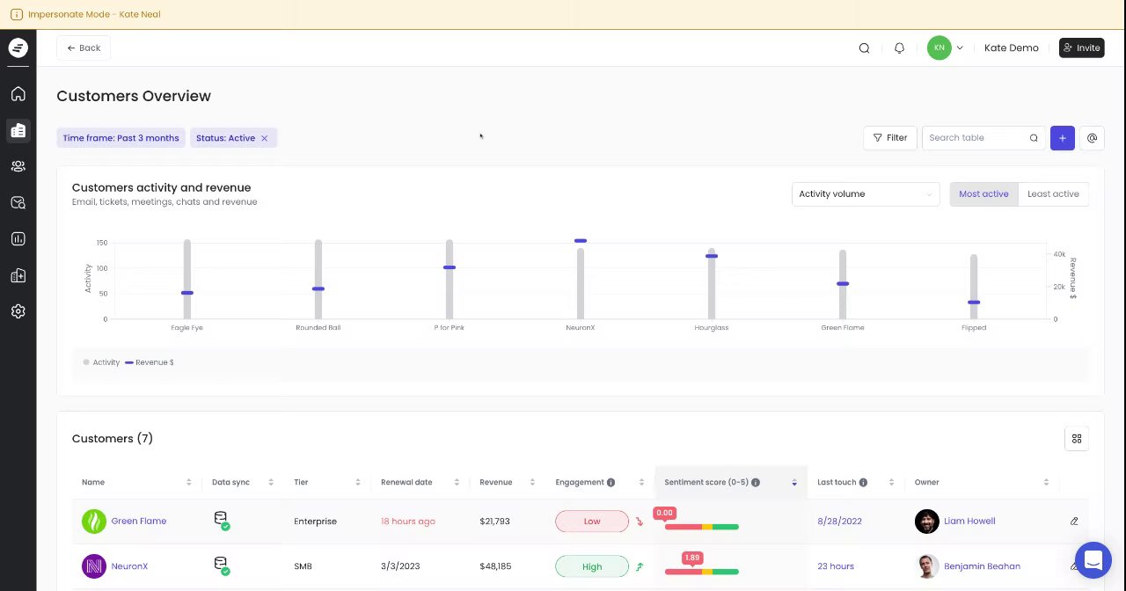Click the Filter button
1126x591 pixels.
tap(890, 138)
